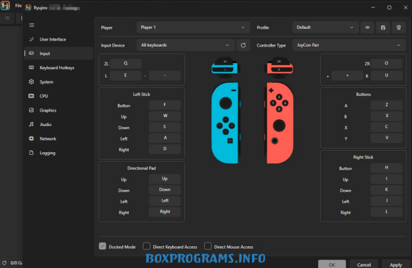The width and height of the screenshot is (412, 268).
Task: Click the Audio music note icon
Action: (x=32, y=124)
